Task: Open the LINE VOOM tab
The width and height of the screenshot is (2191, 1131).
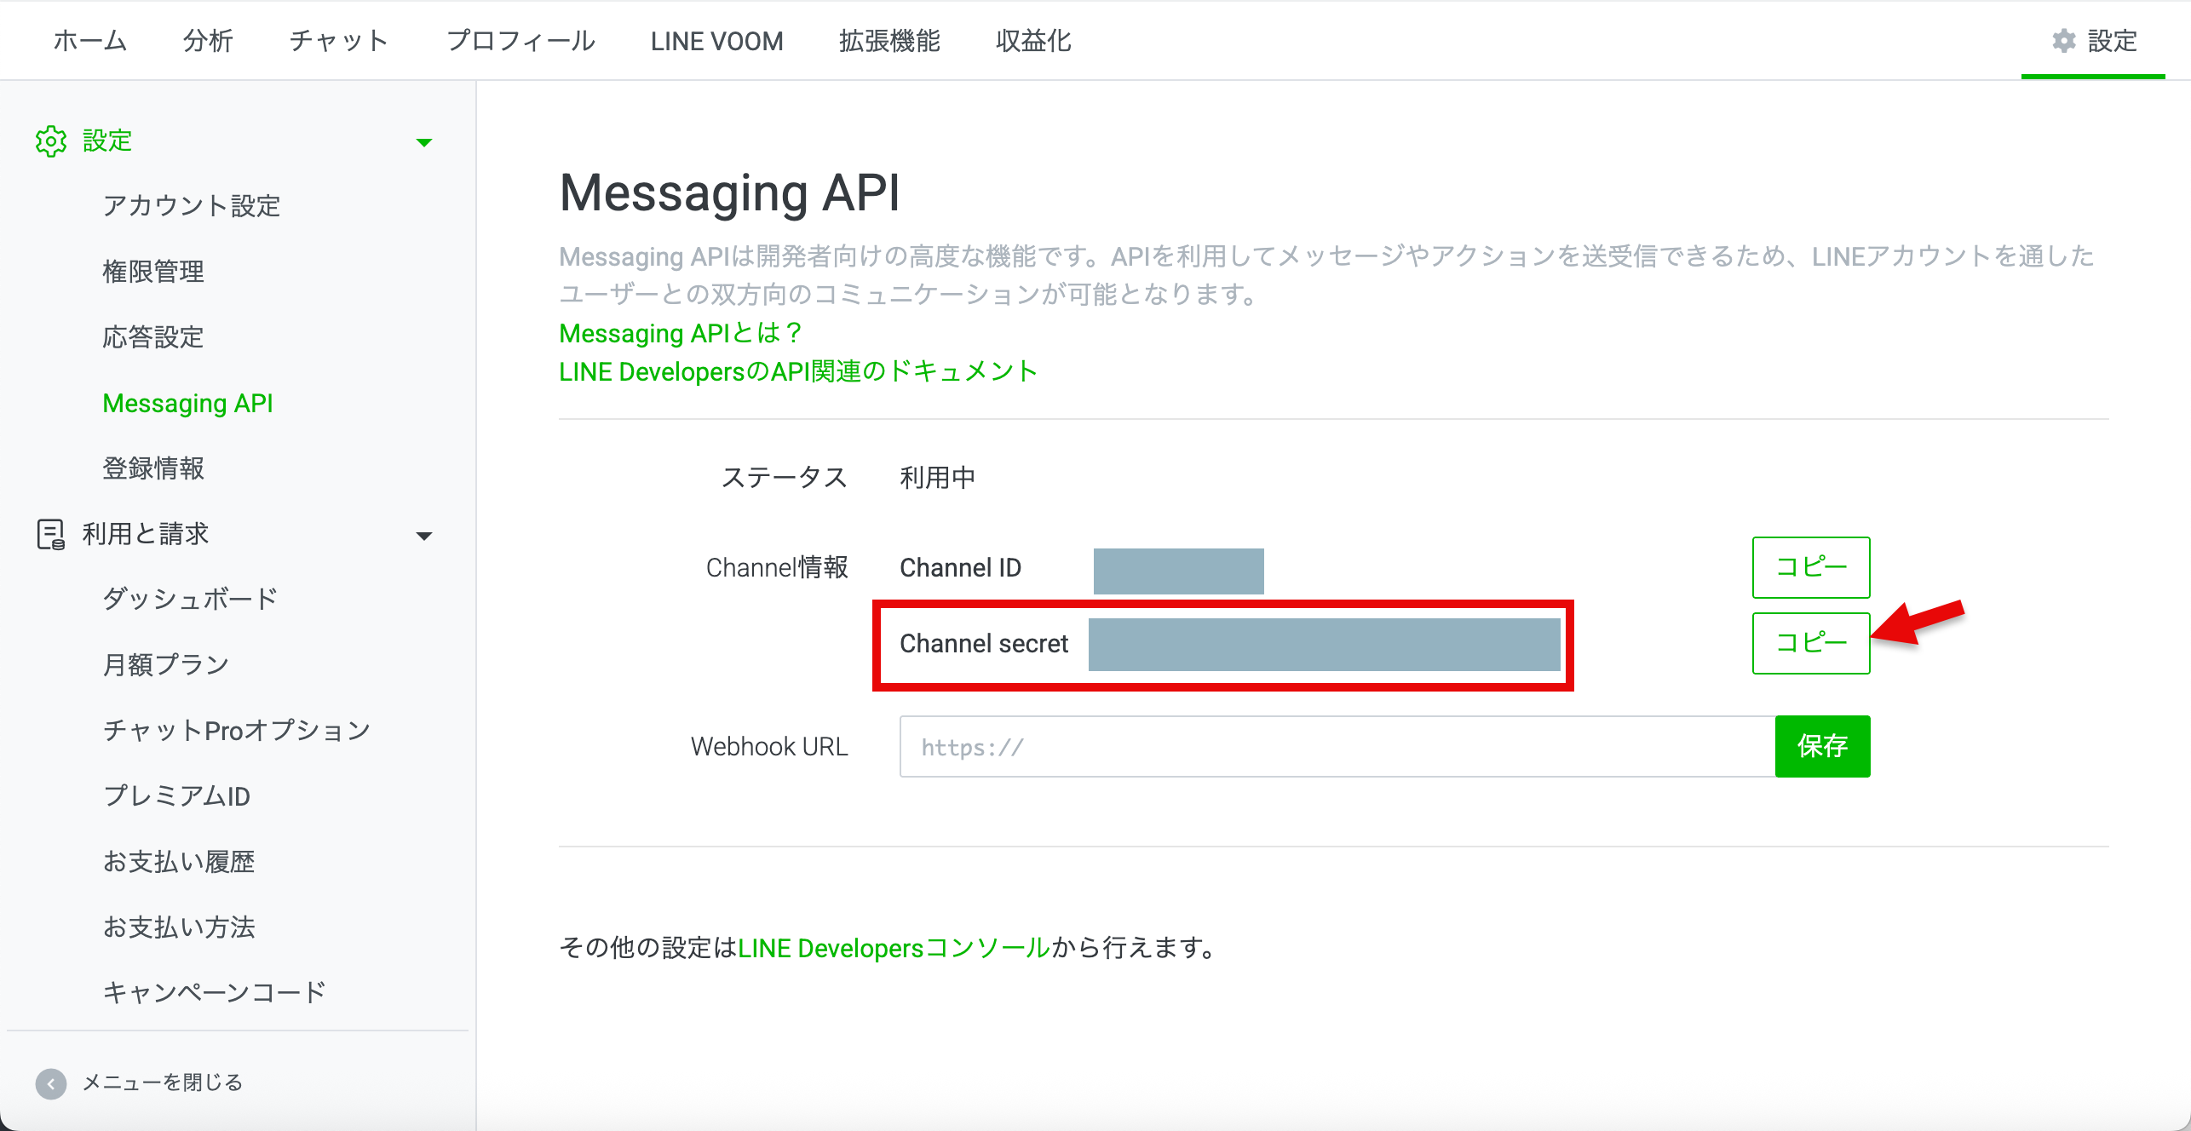Action: pyautogui.click(x=716, y=41)
